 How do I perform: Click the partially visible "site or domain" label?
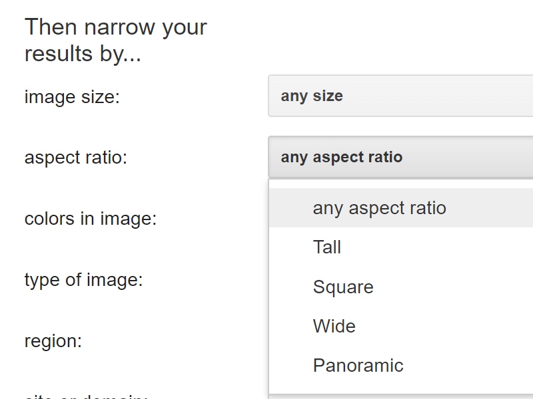tap(85, 396)
